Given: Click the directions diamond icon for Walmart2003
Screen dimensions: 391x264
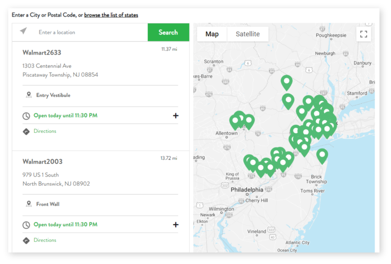Looking at the screenshot, I should pos(26,241).
